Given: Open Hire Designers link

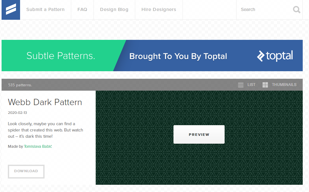Looking at the screenshot, I should pos(159,9).
